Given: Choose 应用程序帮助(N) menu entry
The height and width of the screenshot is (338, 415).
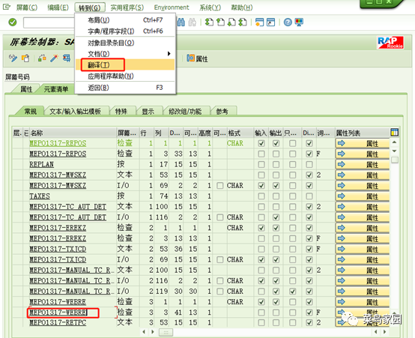Looking at the screenshot, I should (x=125, y=76).
